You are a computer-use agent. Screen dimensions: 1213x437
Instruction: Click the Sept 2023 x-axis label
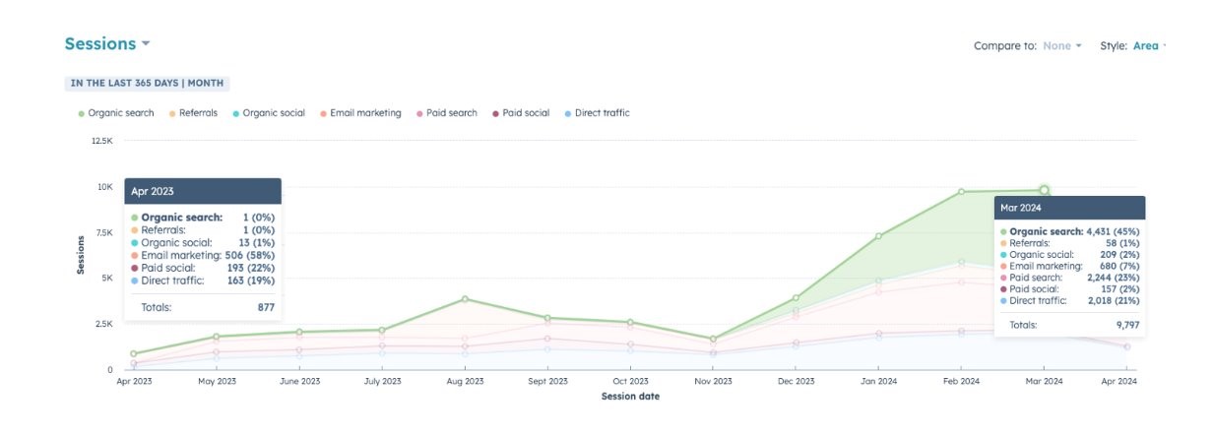point(547,381)
